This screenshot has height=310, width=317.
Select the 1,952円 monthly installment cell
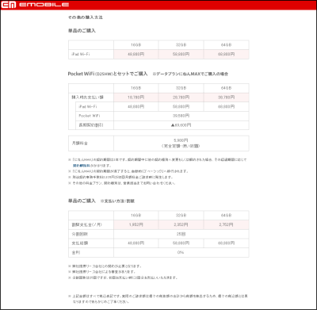[x=136, y=224]
